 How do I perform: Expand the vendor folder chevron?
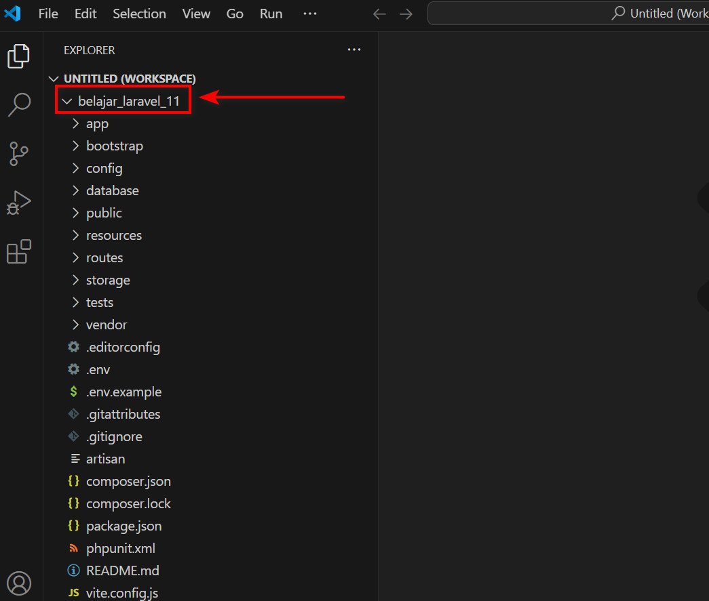75,324
